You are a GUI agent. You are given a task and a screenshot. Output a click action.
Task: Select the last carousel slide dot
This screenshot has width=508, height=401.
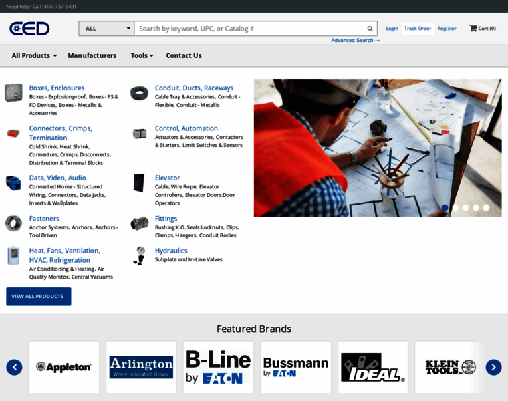pos(486,207)
